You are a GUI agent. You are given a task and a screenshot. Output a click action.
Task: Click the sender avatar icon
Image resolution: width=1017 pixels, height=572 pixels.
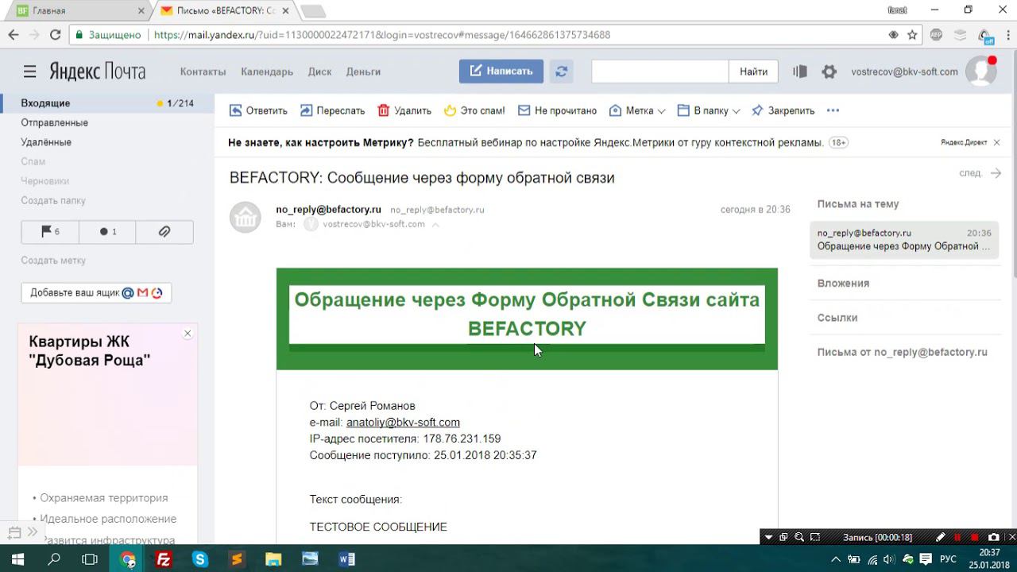[x=246, y=217]
